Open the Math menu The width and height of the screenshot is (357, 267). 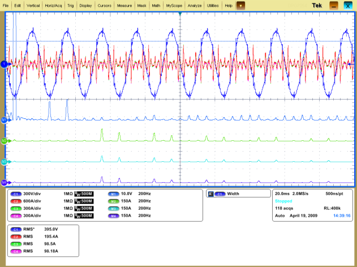click(156, 6)
